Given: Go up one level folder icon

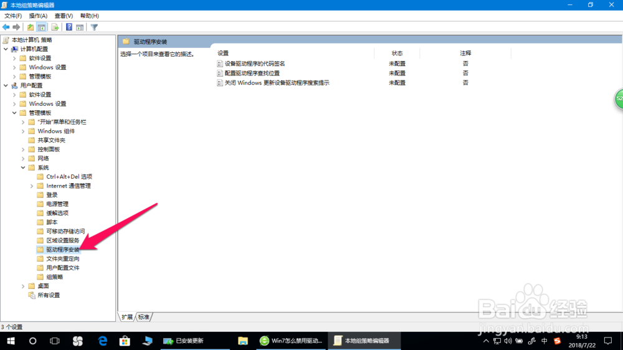Looking at the screenshot, I should point(30,27).
